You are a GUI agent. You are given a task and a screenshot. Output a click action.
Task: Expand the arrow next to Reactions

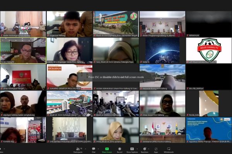pyautogui.click(x=148, y=149)
